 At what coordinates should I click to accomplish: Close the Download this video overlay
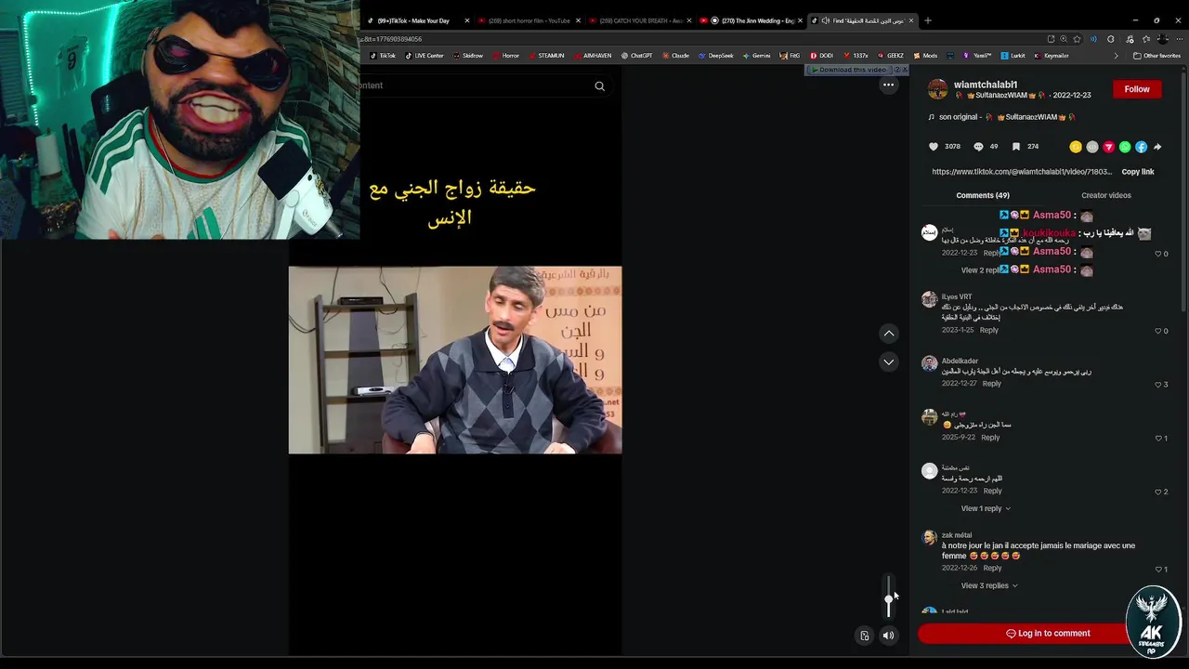(905, 70)
